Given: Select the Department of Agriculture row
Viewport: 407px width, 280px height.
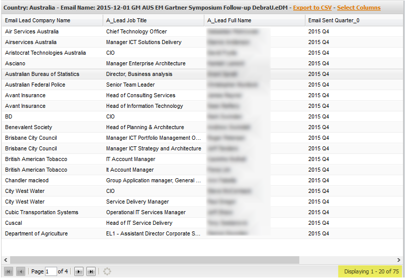Looking at the screenshot, I should tap(202, 234).
